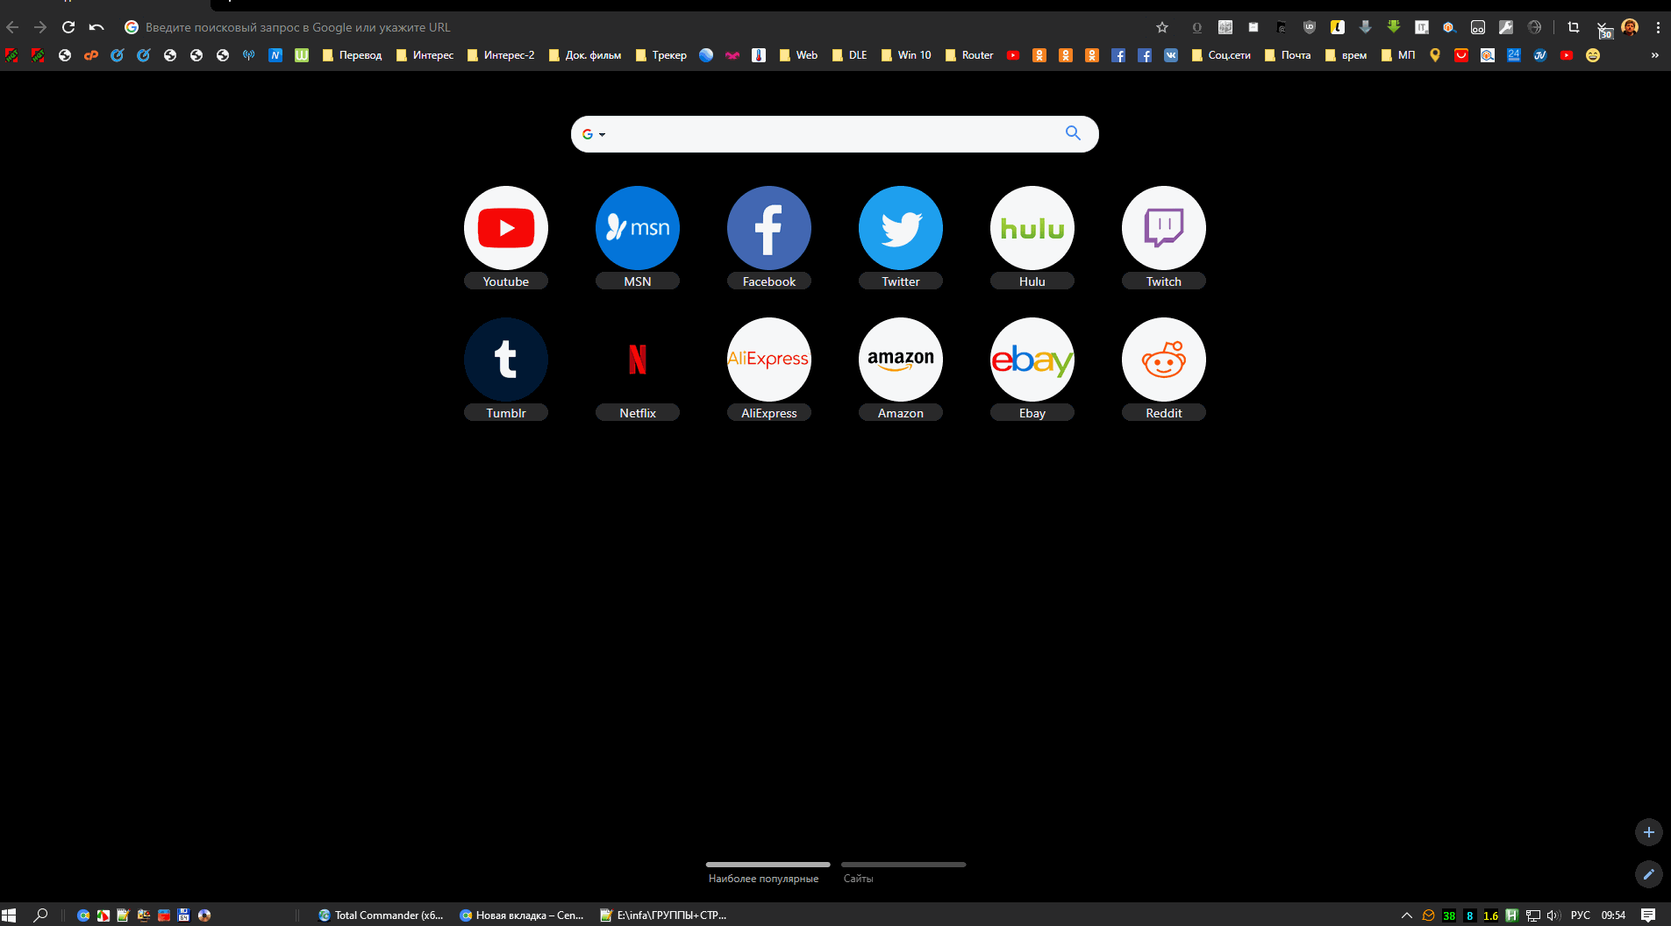Bookmark this page with the star icon
The image size is (1671, 926).
1162,27
